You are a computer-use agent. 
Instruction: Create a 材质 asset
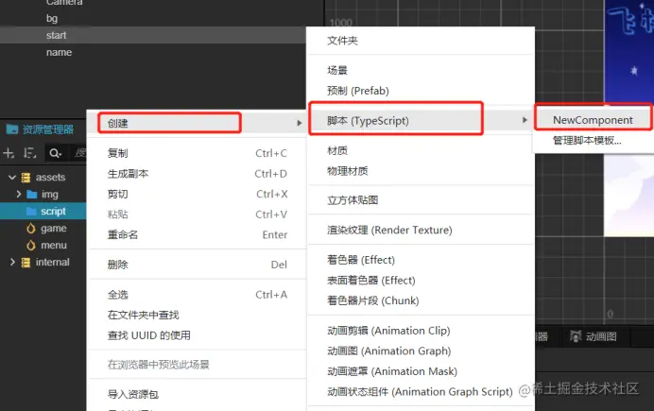422,150
